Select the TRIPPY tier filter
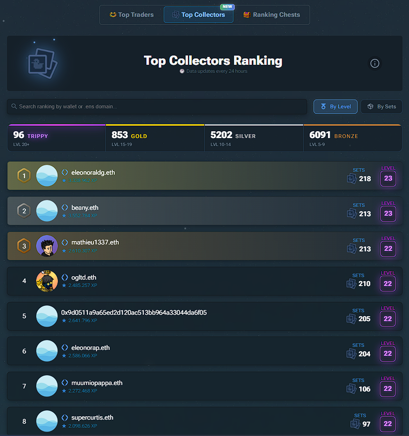This screenshot has width=409, height=436. (56, 137)
